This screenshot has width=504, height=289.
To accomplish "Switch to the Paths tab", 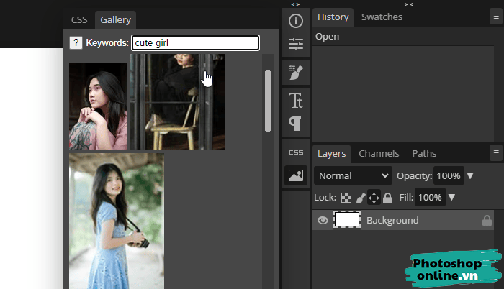I will (424, 154).
